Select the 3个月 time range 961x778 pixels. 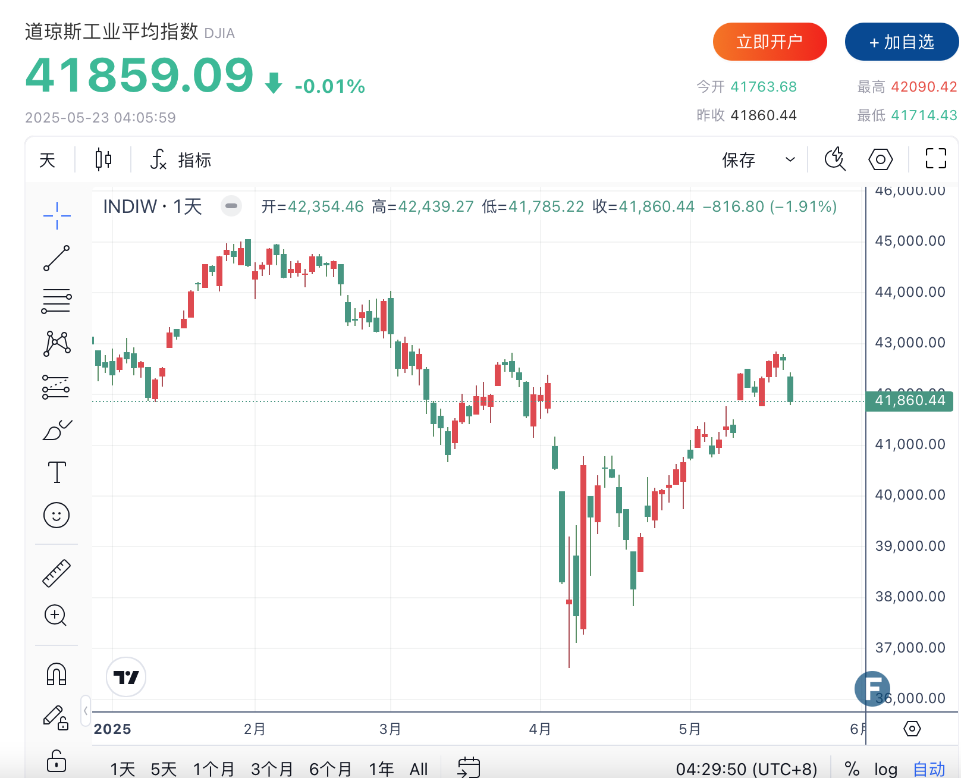[x=272, y=769]
